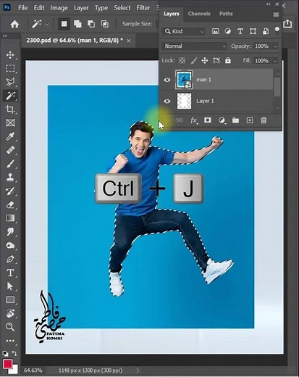Hide the Layer 1 layer

(x=167, y=101)
